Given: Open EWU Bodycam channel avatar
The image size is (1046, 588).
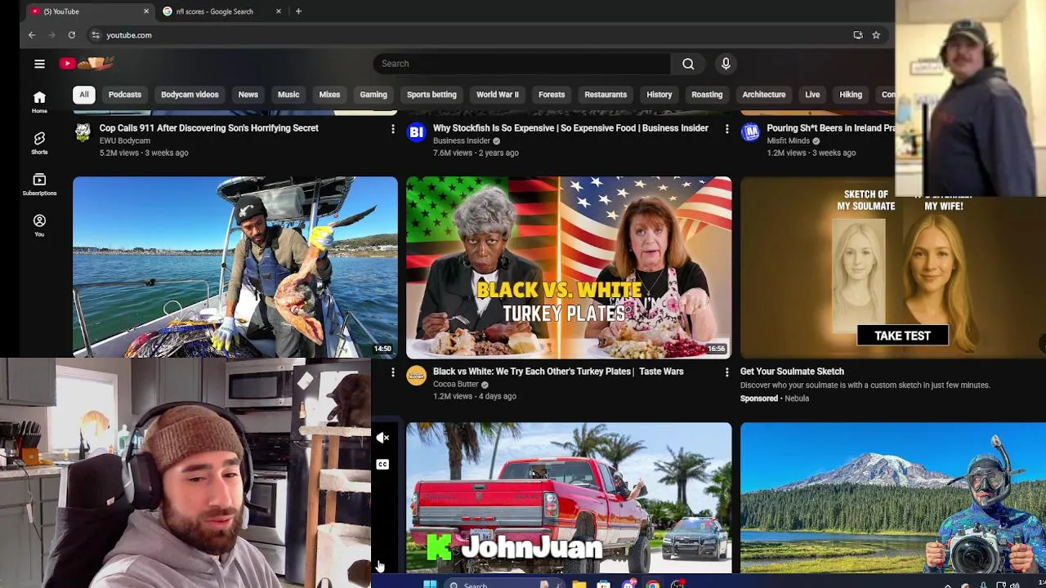Looking at the screenshot, I should coord(83,132).
